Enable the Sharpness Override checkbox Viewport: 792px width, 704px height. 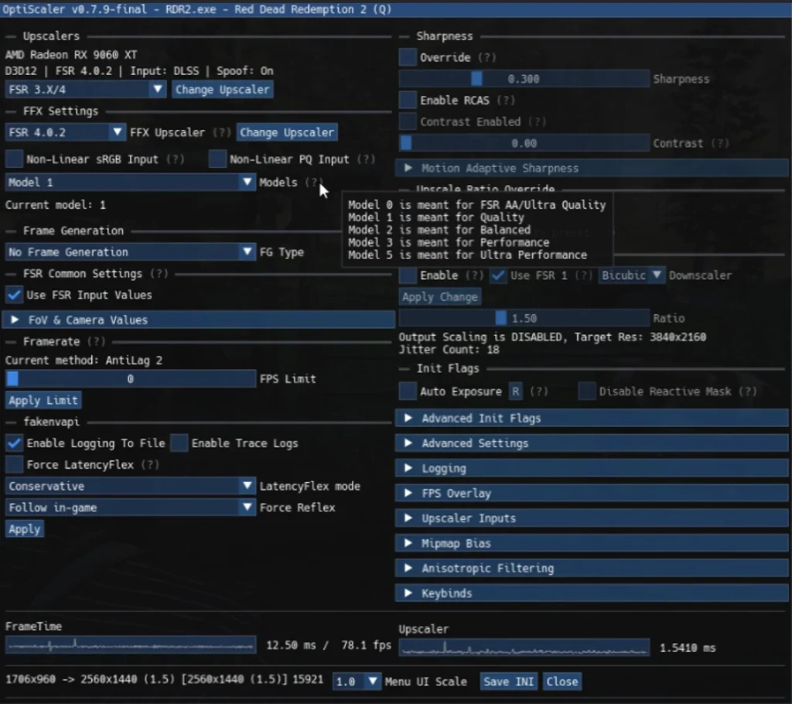point(408,57)
